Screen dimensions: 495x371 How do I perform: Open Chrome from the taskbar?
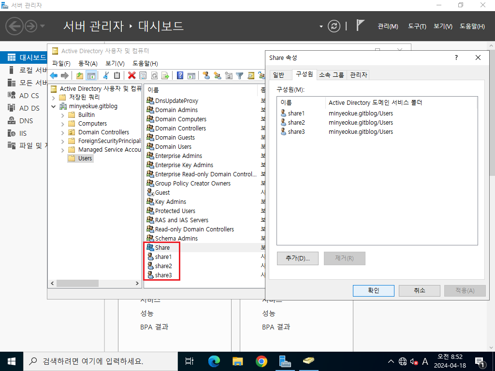click(262, 361)
